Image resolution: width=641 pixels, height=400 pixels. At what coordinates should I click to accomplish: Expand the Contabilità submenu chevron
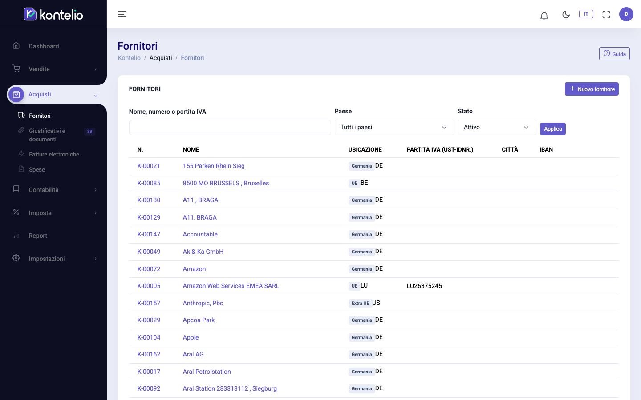pyautogui.click(x=95, y=190)
